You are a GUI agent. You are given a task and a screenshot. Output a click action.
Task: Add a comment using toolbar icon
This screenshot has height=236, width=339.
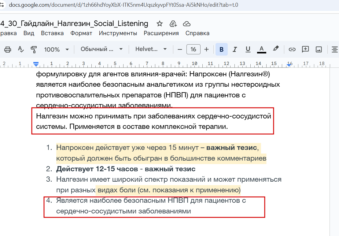[305, 49]
